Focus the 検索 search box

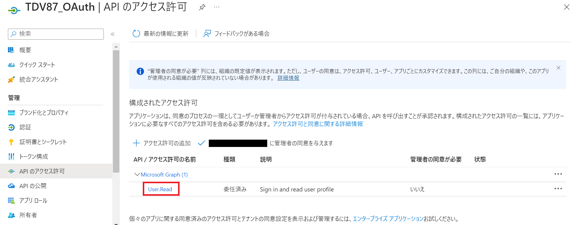[56, 34]
